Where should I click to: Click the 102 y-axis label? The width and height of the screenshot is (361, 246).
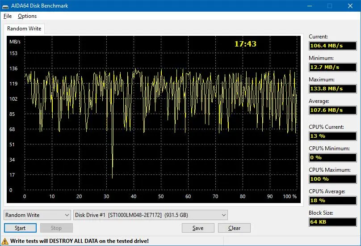[13, 99]
